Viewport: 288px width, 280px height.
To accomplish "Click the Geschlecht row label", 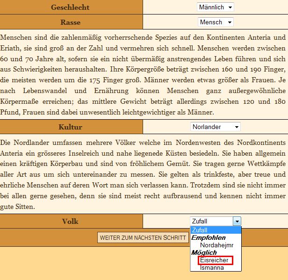I will [x=70, y=7].
